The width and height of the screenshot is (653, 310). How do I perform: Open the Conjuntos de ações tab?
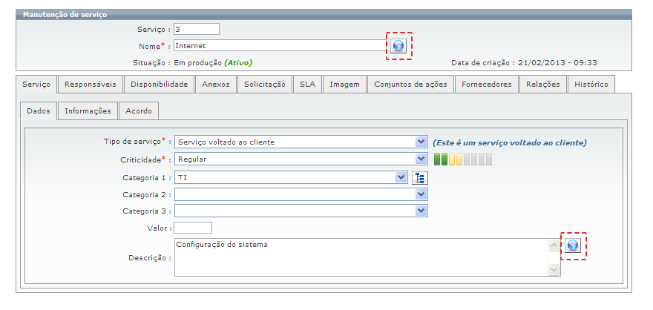tap(410, 85)
